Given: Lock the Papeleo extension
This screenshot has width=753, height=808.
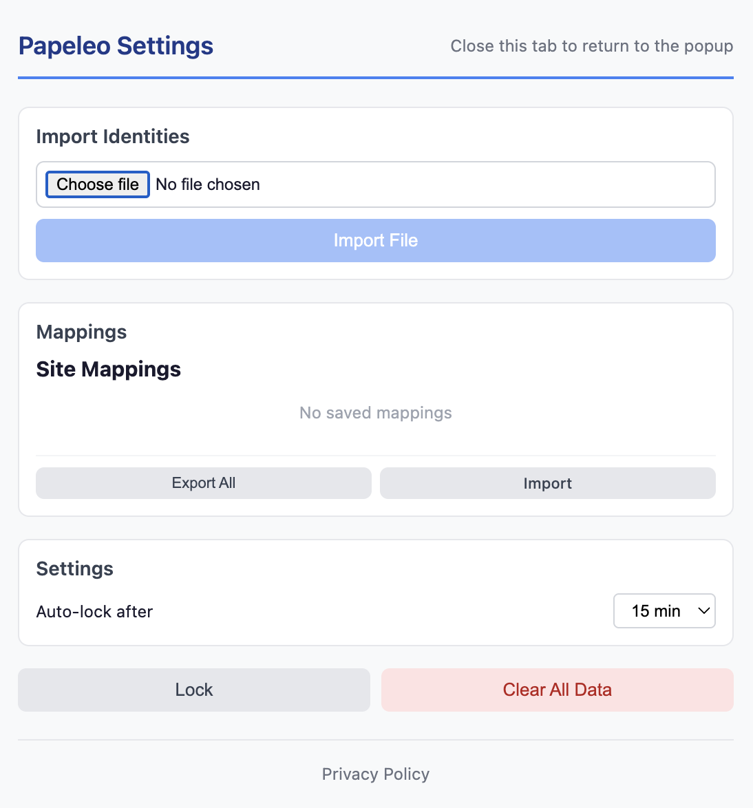Looking at the screenshot, I should 194,690.
